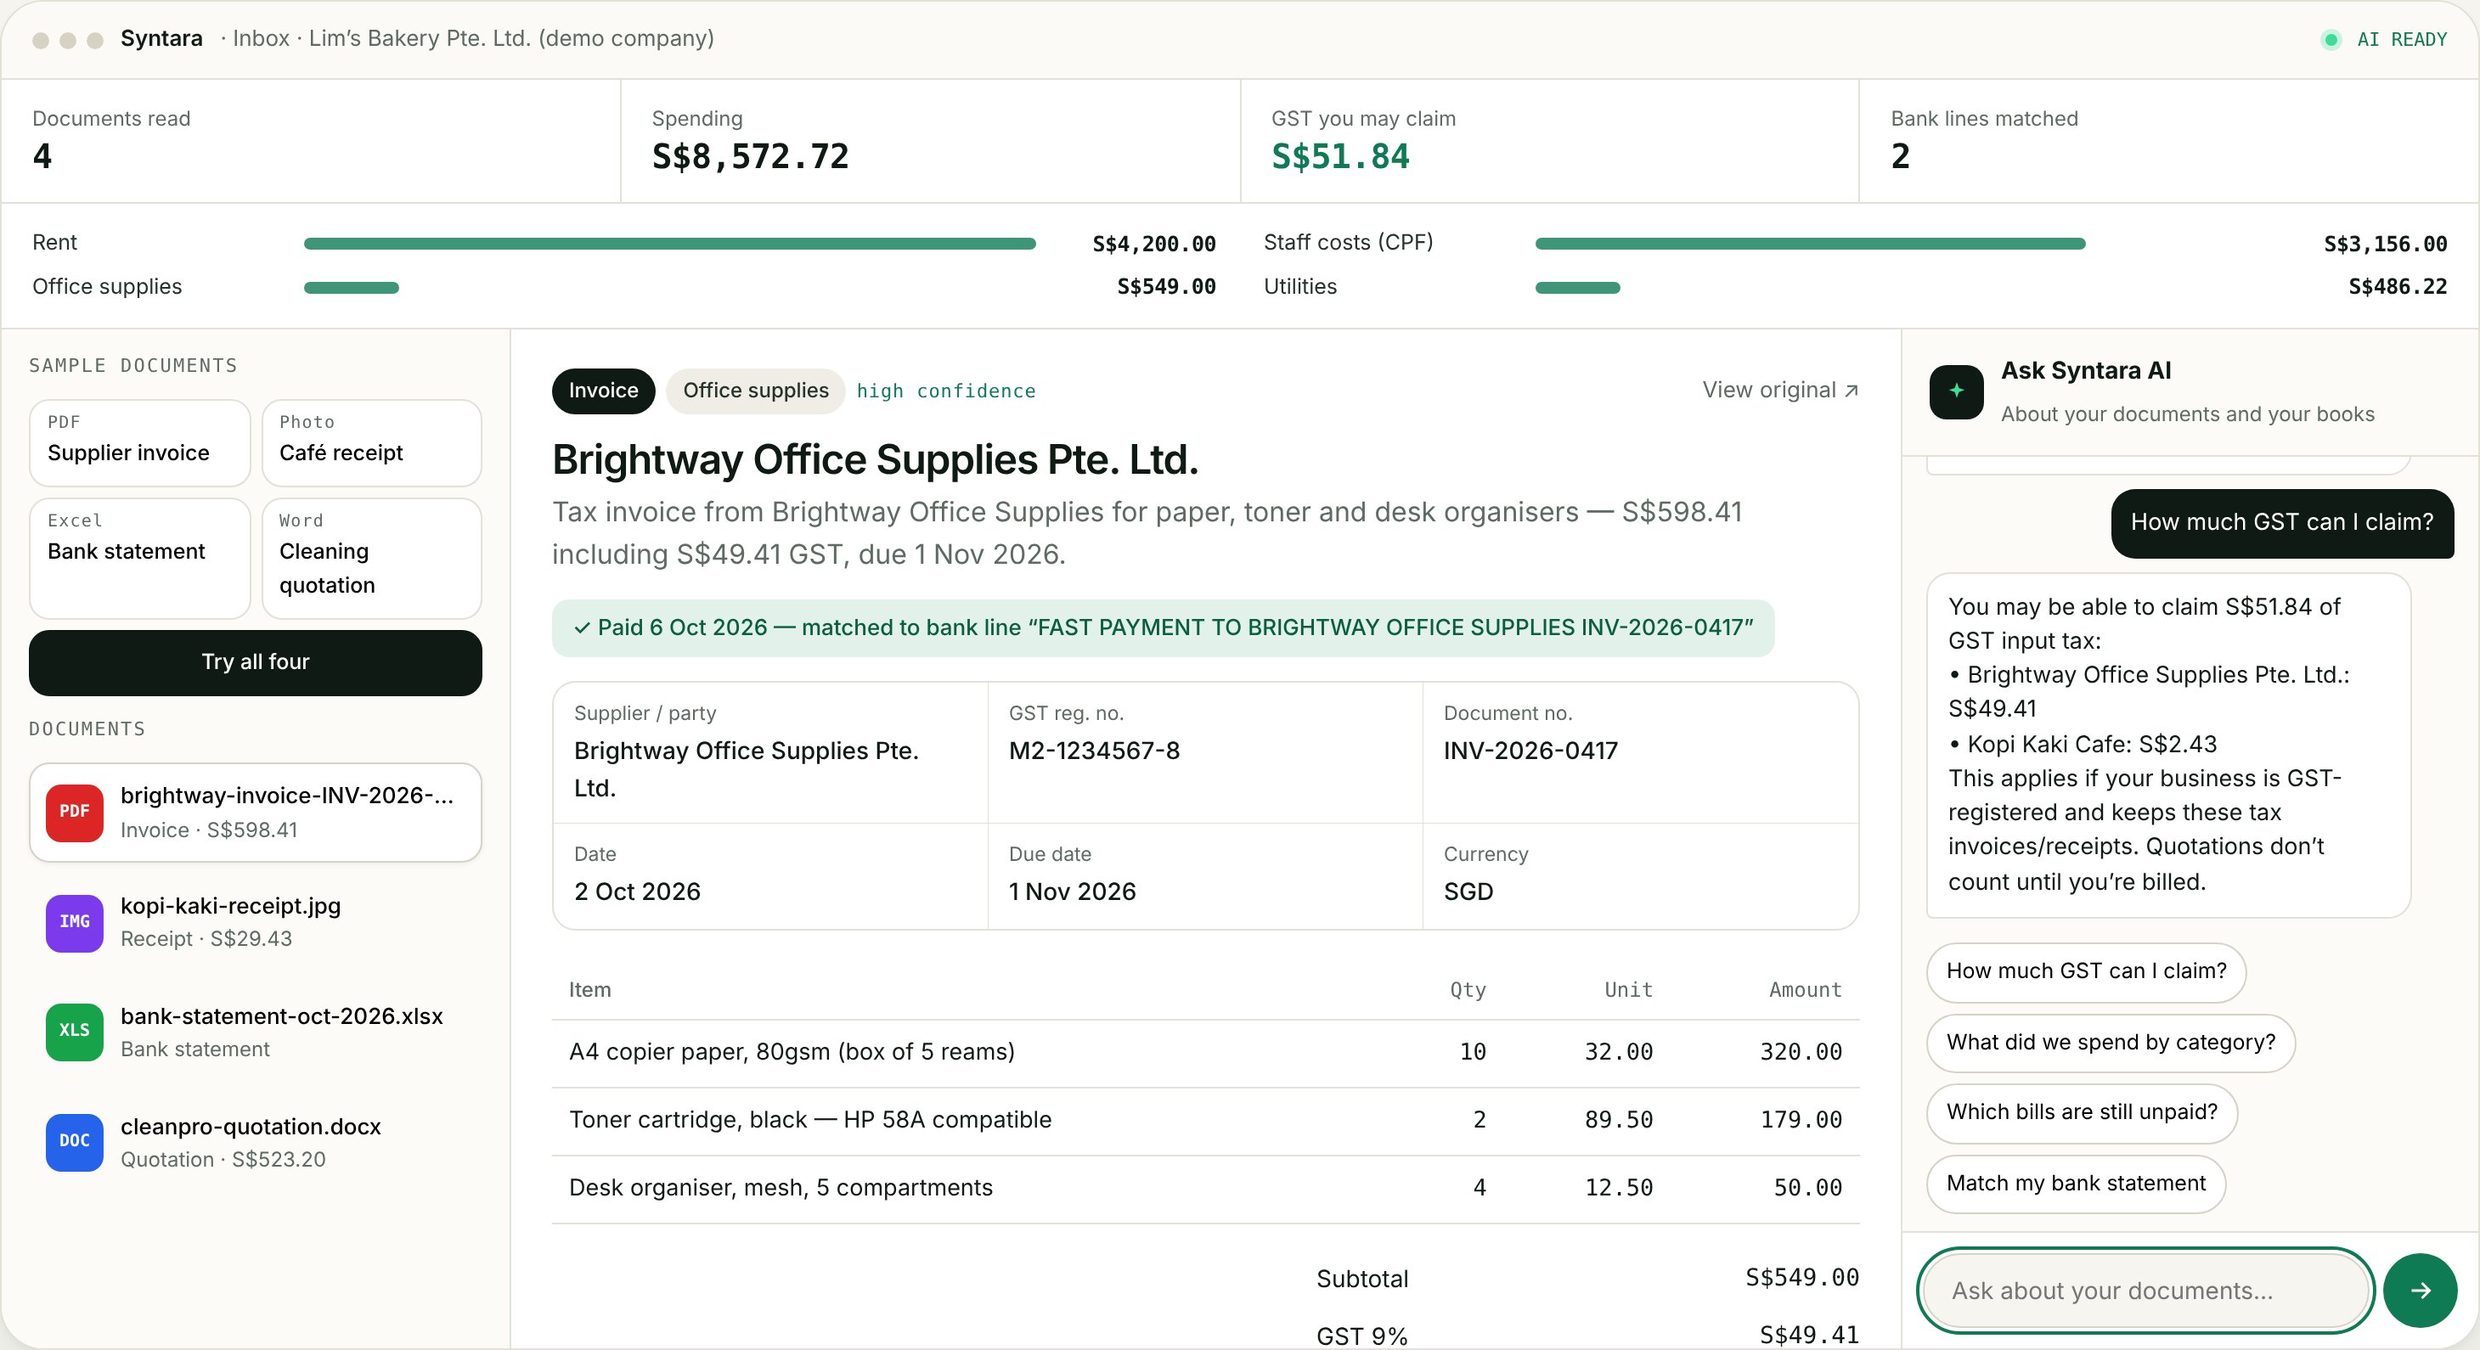Click the Due date 1 Nov 2026 value
The height and width of the screenshot is (1350, 2480).
click(1072, 892)
